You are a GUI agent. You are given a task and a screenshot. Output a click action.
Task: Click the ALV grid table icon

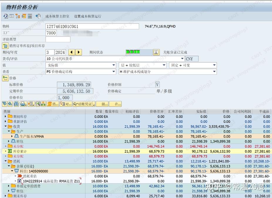[31, 16]
